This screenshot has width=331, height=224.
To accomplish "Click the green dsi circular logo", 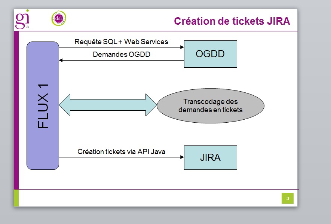I will 59,19.
